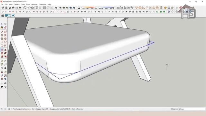Image resolution: width=206 pixels, height=116 pixels.
Task: Switch to Top standard view
Action: click(x=6, y=8)
